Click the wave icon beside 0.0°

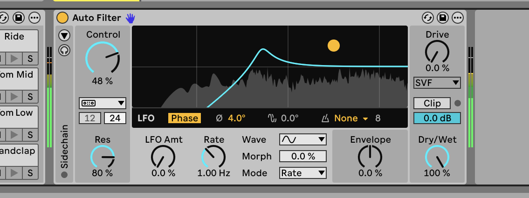pos(272,119)
